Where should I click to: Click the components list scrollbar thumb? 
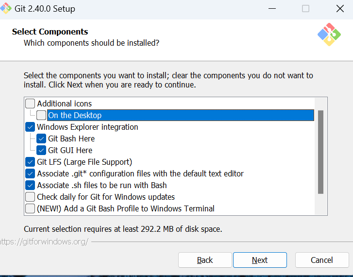coord(320,152)
